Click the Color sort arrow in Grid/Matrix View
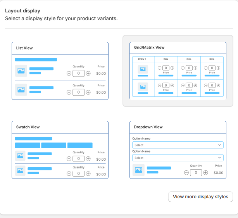The image size is (238, 218). 145,59
